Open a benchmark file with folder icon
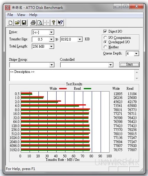 click(x=17, y=23)
